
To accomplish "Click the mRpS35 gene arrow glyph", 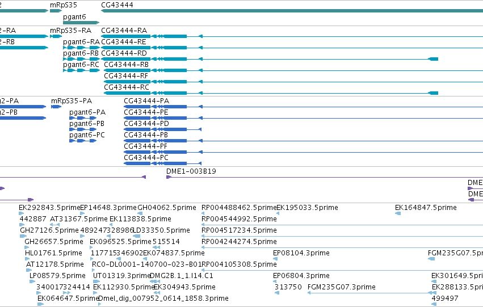I will pos(56,11).
